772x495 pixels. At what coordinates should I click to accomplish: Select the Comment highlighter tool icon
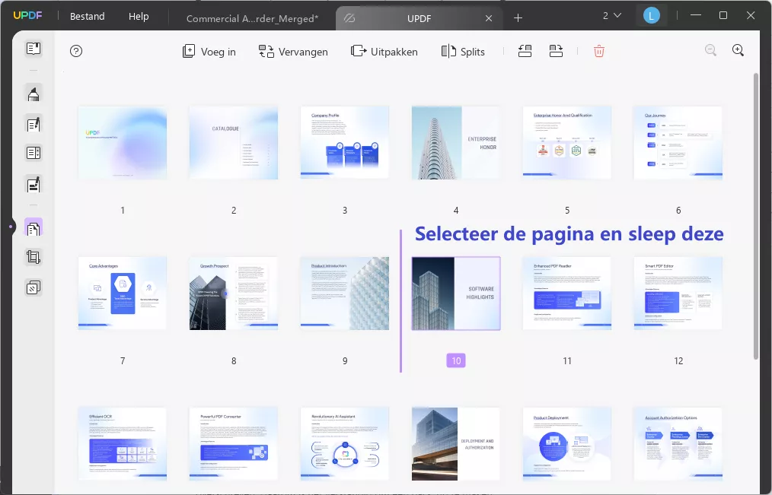click(x=33, y=94)
